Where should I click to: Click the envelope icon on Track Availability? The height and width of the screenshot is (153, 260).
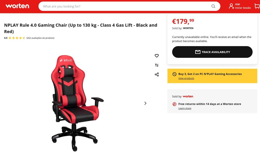198,52
